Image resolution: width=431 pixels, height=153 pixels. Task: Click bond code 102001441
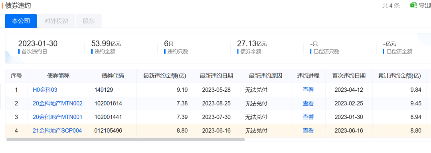[108, 117]
